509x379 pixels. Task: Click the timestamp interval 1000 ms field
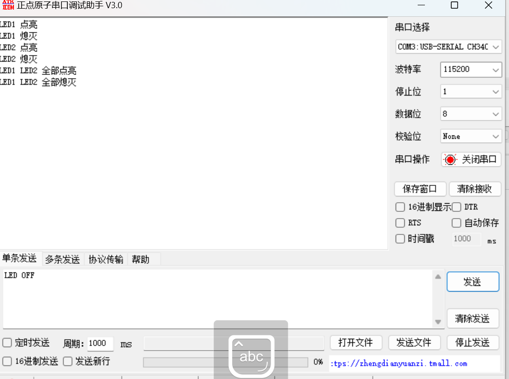pos(467,239)
